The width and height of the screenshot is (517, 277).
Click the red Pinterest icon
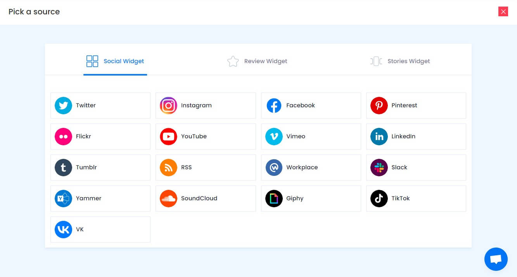coord(379,105)
